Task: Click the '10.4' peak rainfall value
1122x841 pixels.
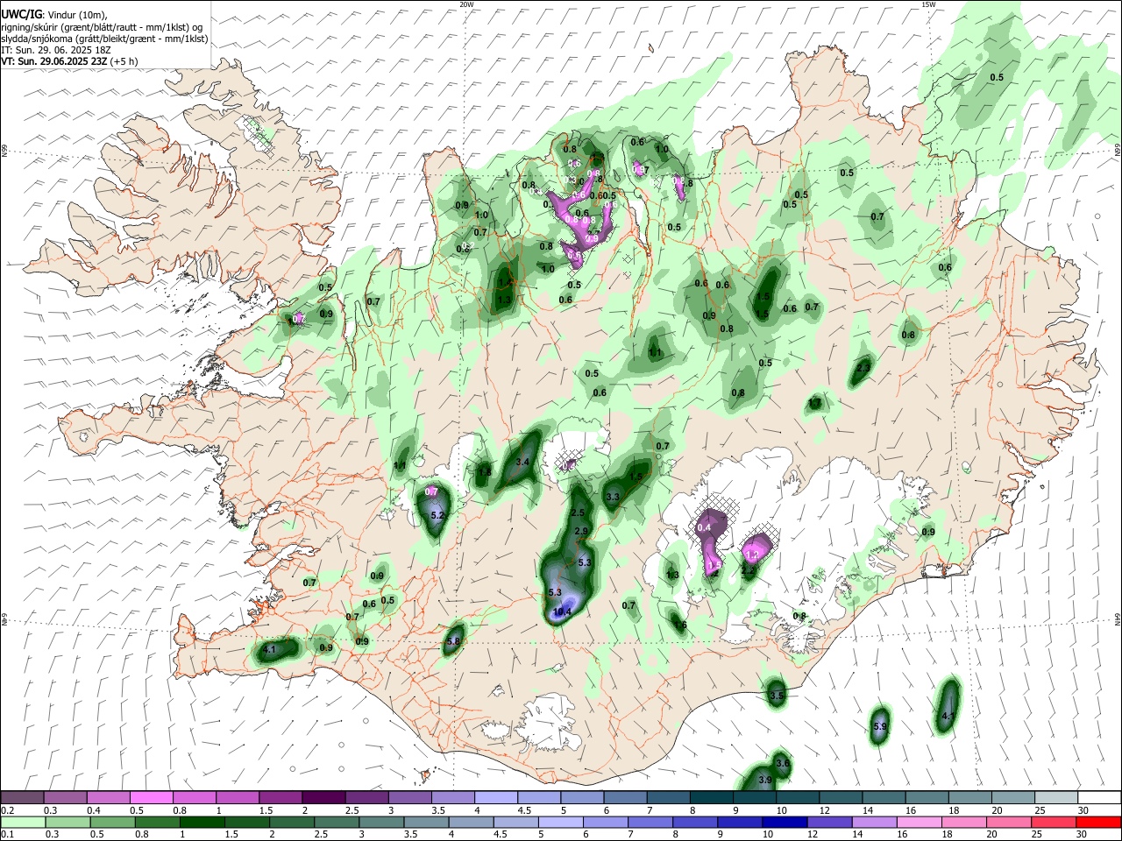Action: coord(562,611)
